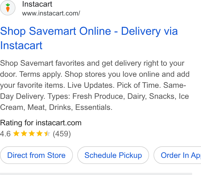
Task: Select the Direct from Store chip
Action: point(36,155)
